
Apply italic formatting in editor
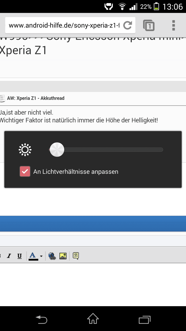click(9, 256)
